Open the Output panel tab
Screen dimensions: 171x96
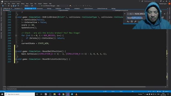[5, 89]
